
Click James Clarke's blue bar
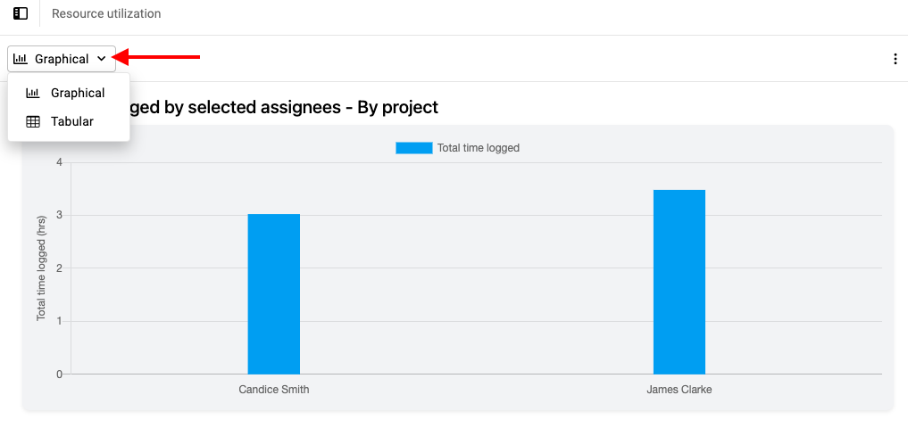point(679,283)
